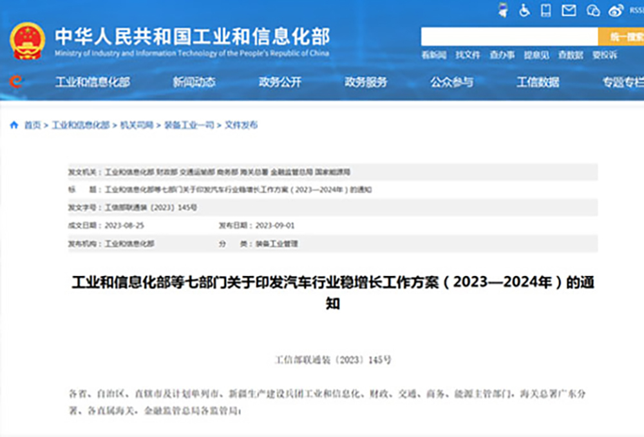
Task: Click the orange e icon in navigation bar
Action: 16,82
